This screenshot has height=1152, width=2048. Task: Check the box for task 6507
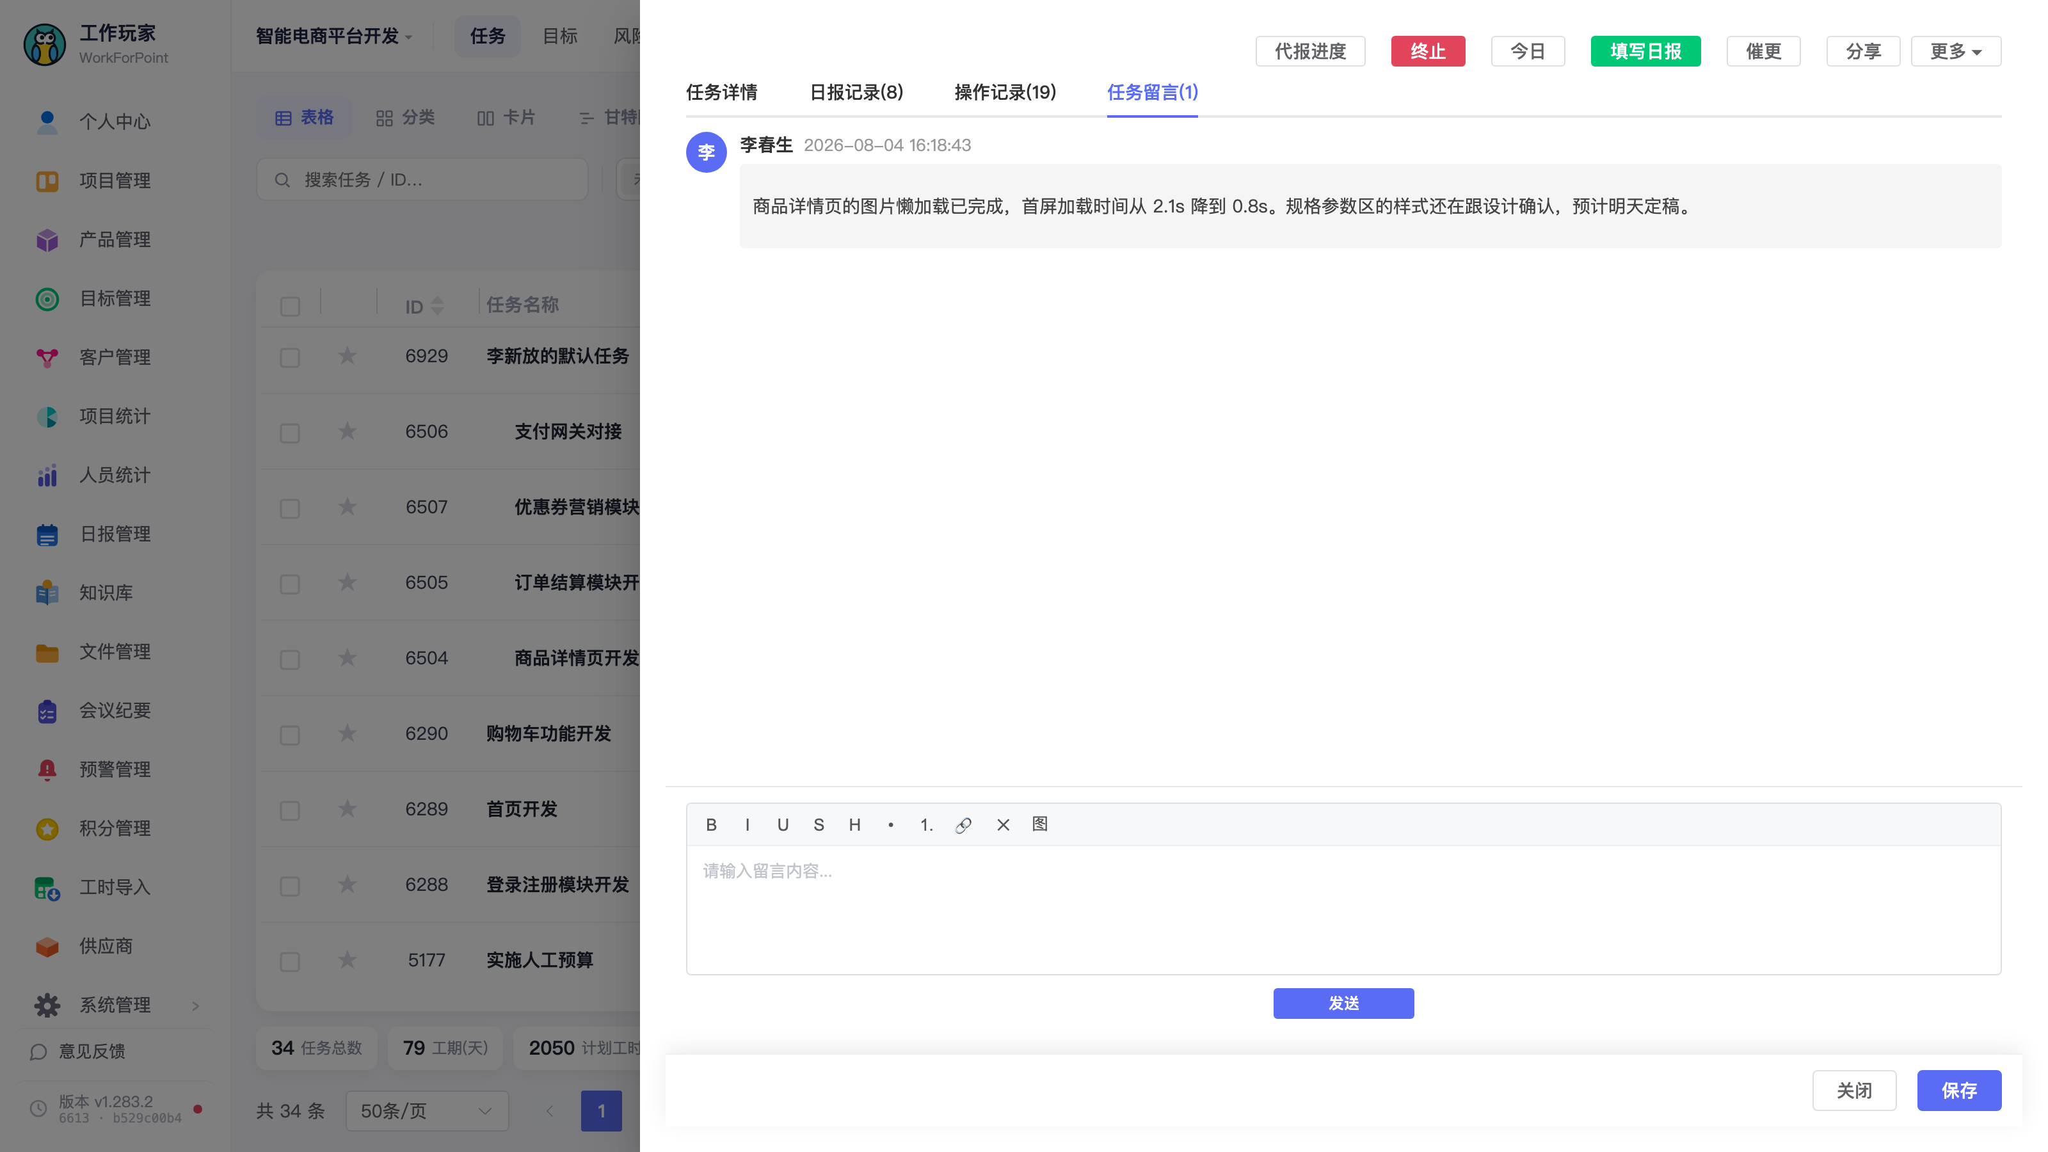[x=290, y=508]
